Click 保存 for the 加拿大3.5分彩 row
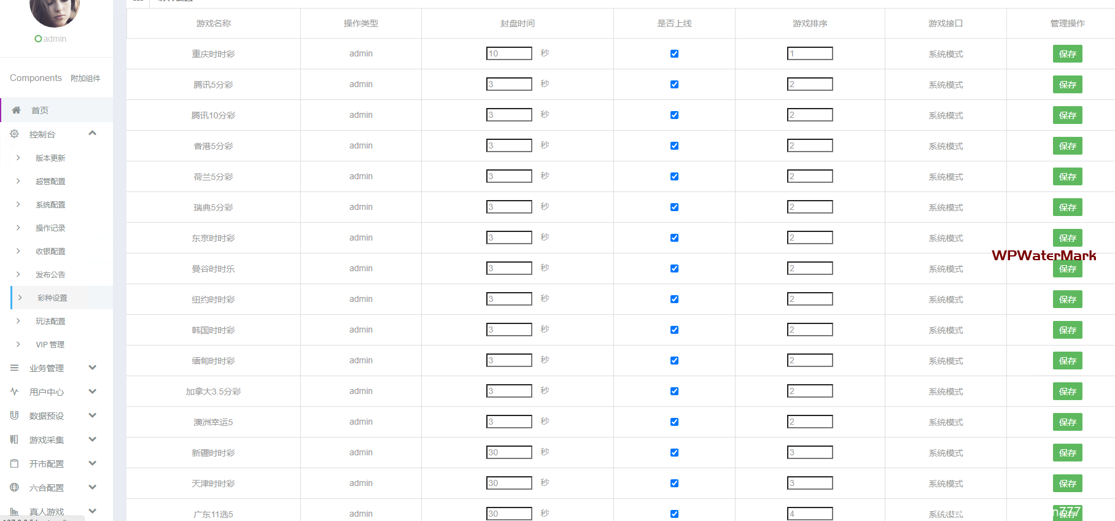 click(1067, 392)
